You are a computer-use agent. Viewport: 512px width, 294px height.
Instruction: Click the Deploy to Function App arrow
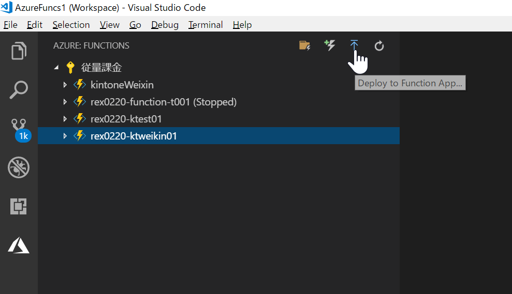pyautogui.click(x=354, y=45)
